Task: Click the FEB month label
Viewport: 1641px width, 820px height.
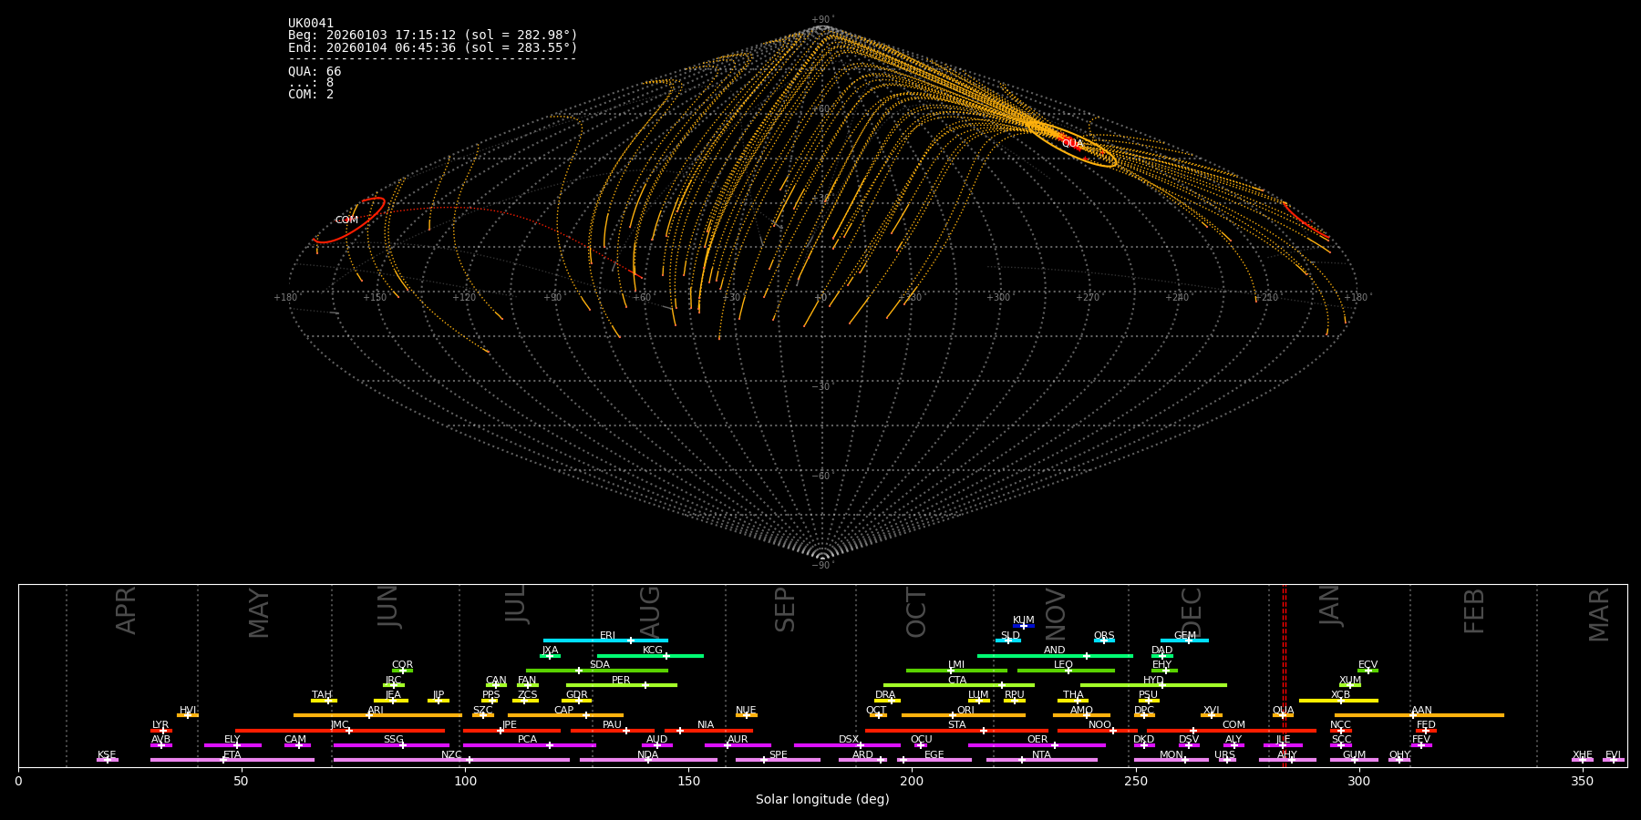Action: (1474, 611)
